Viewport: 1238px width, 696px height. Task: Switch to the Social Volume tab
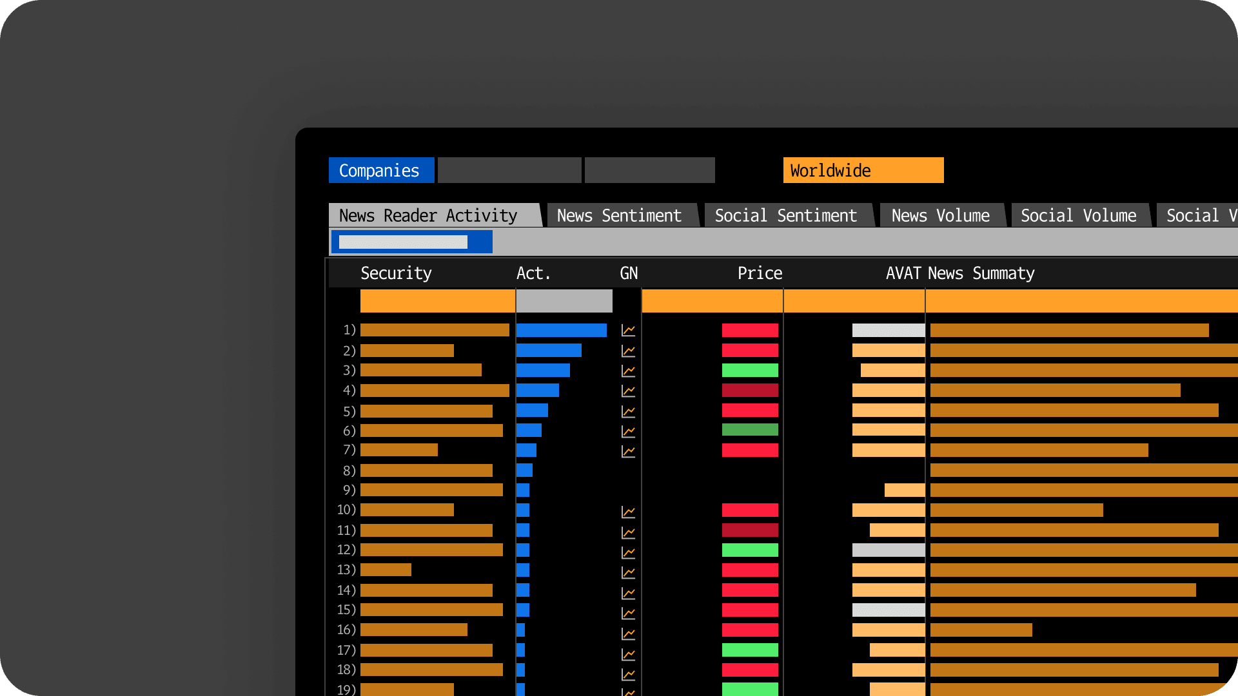[1079, 215]
